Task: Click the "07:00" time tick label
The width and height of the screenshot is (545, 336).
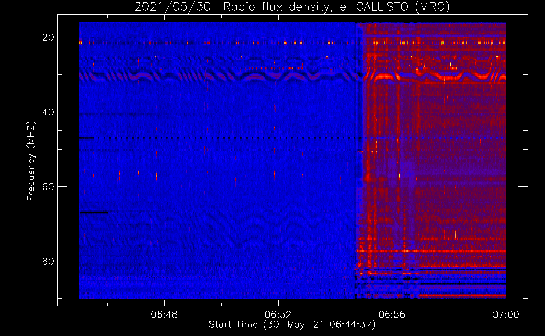Action: [506, 315]
